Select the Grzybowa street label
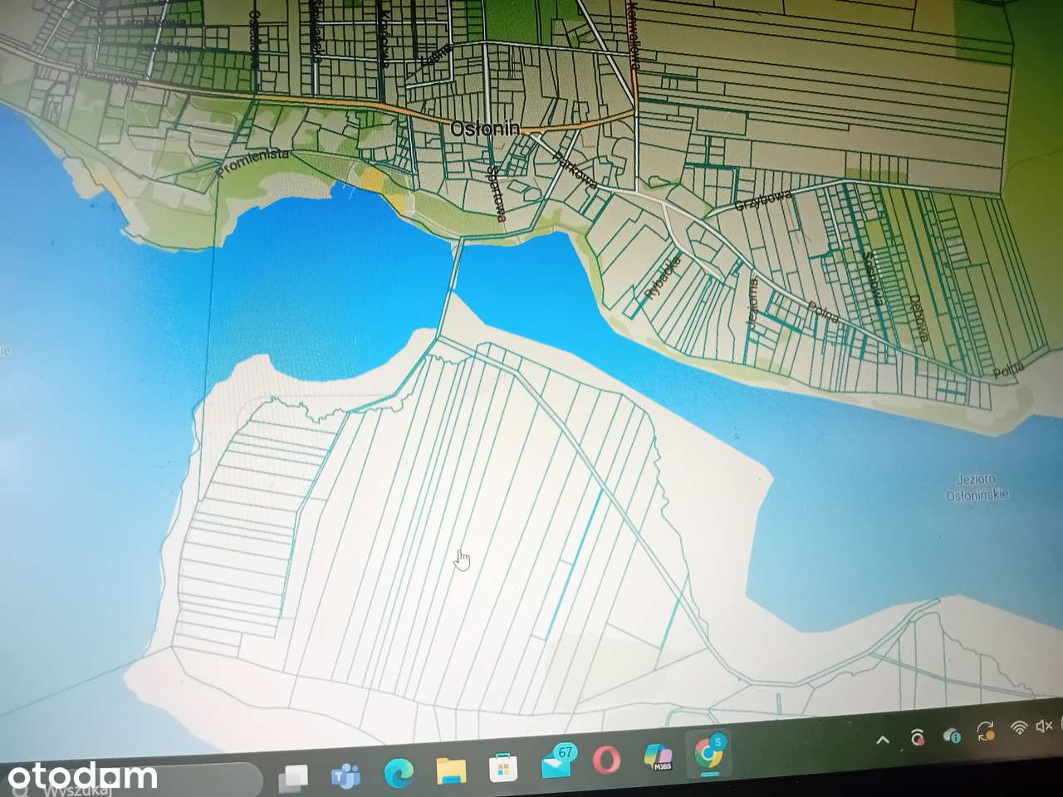The height and width of the screenshot is (797, 1063). coord(763,200)
